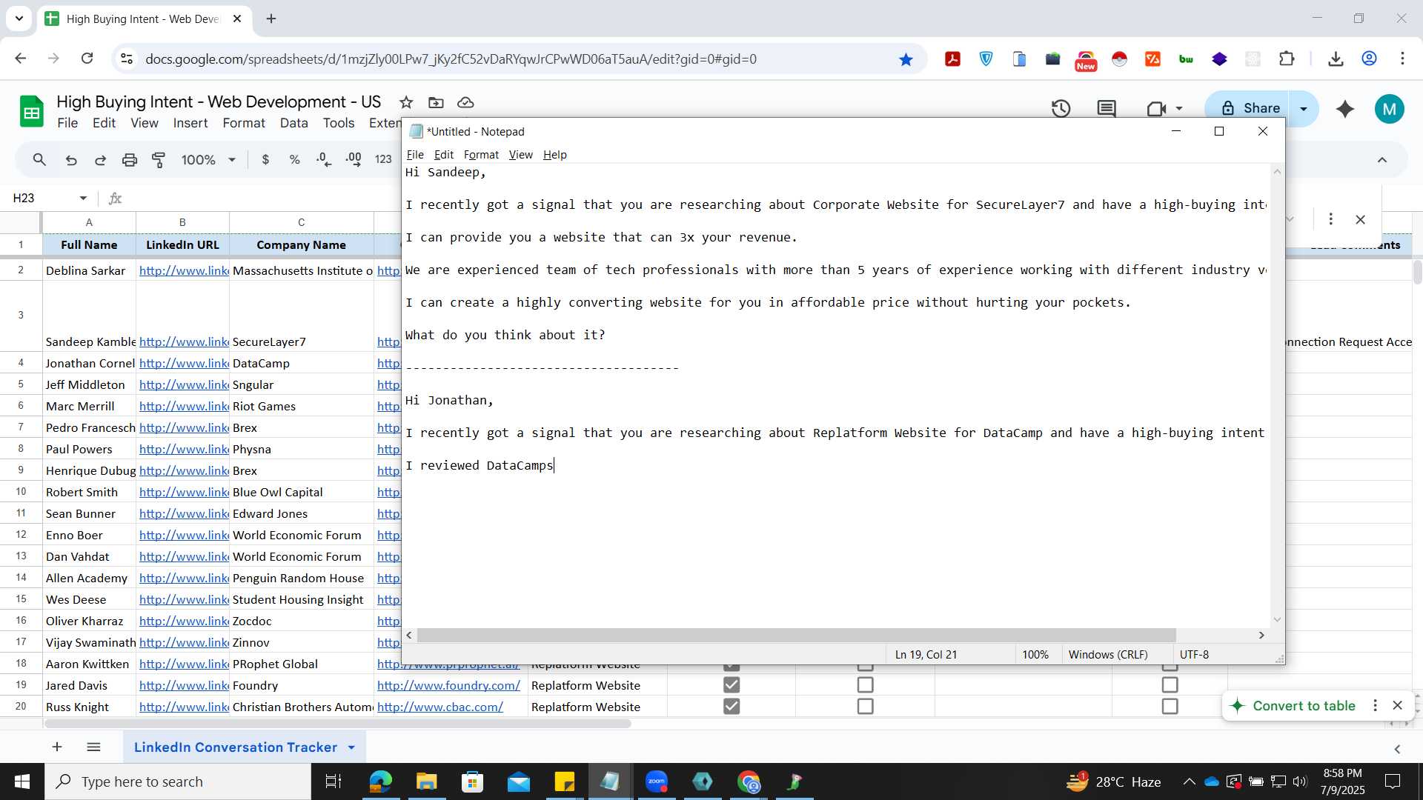Tick the second checkbox in row 20
1423x800 pixels.
(865, 707)
